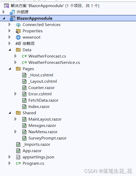
Task: Collapse the Data folder
Action: [10, 50]
